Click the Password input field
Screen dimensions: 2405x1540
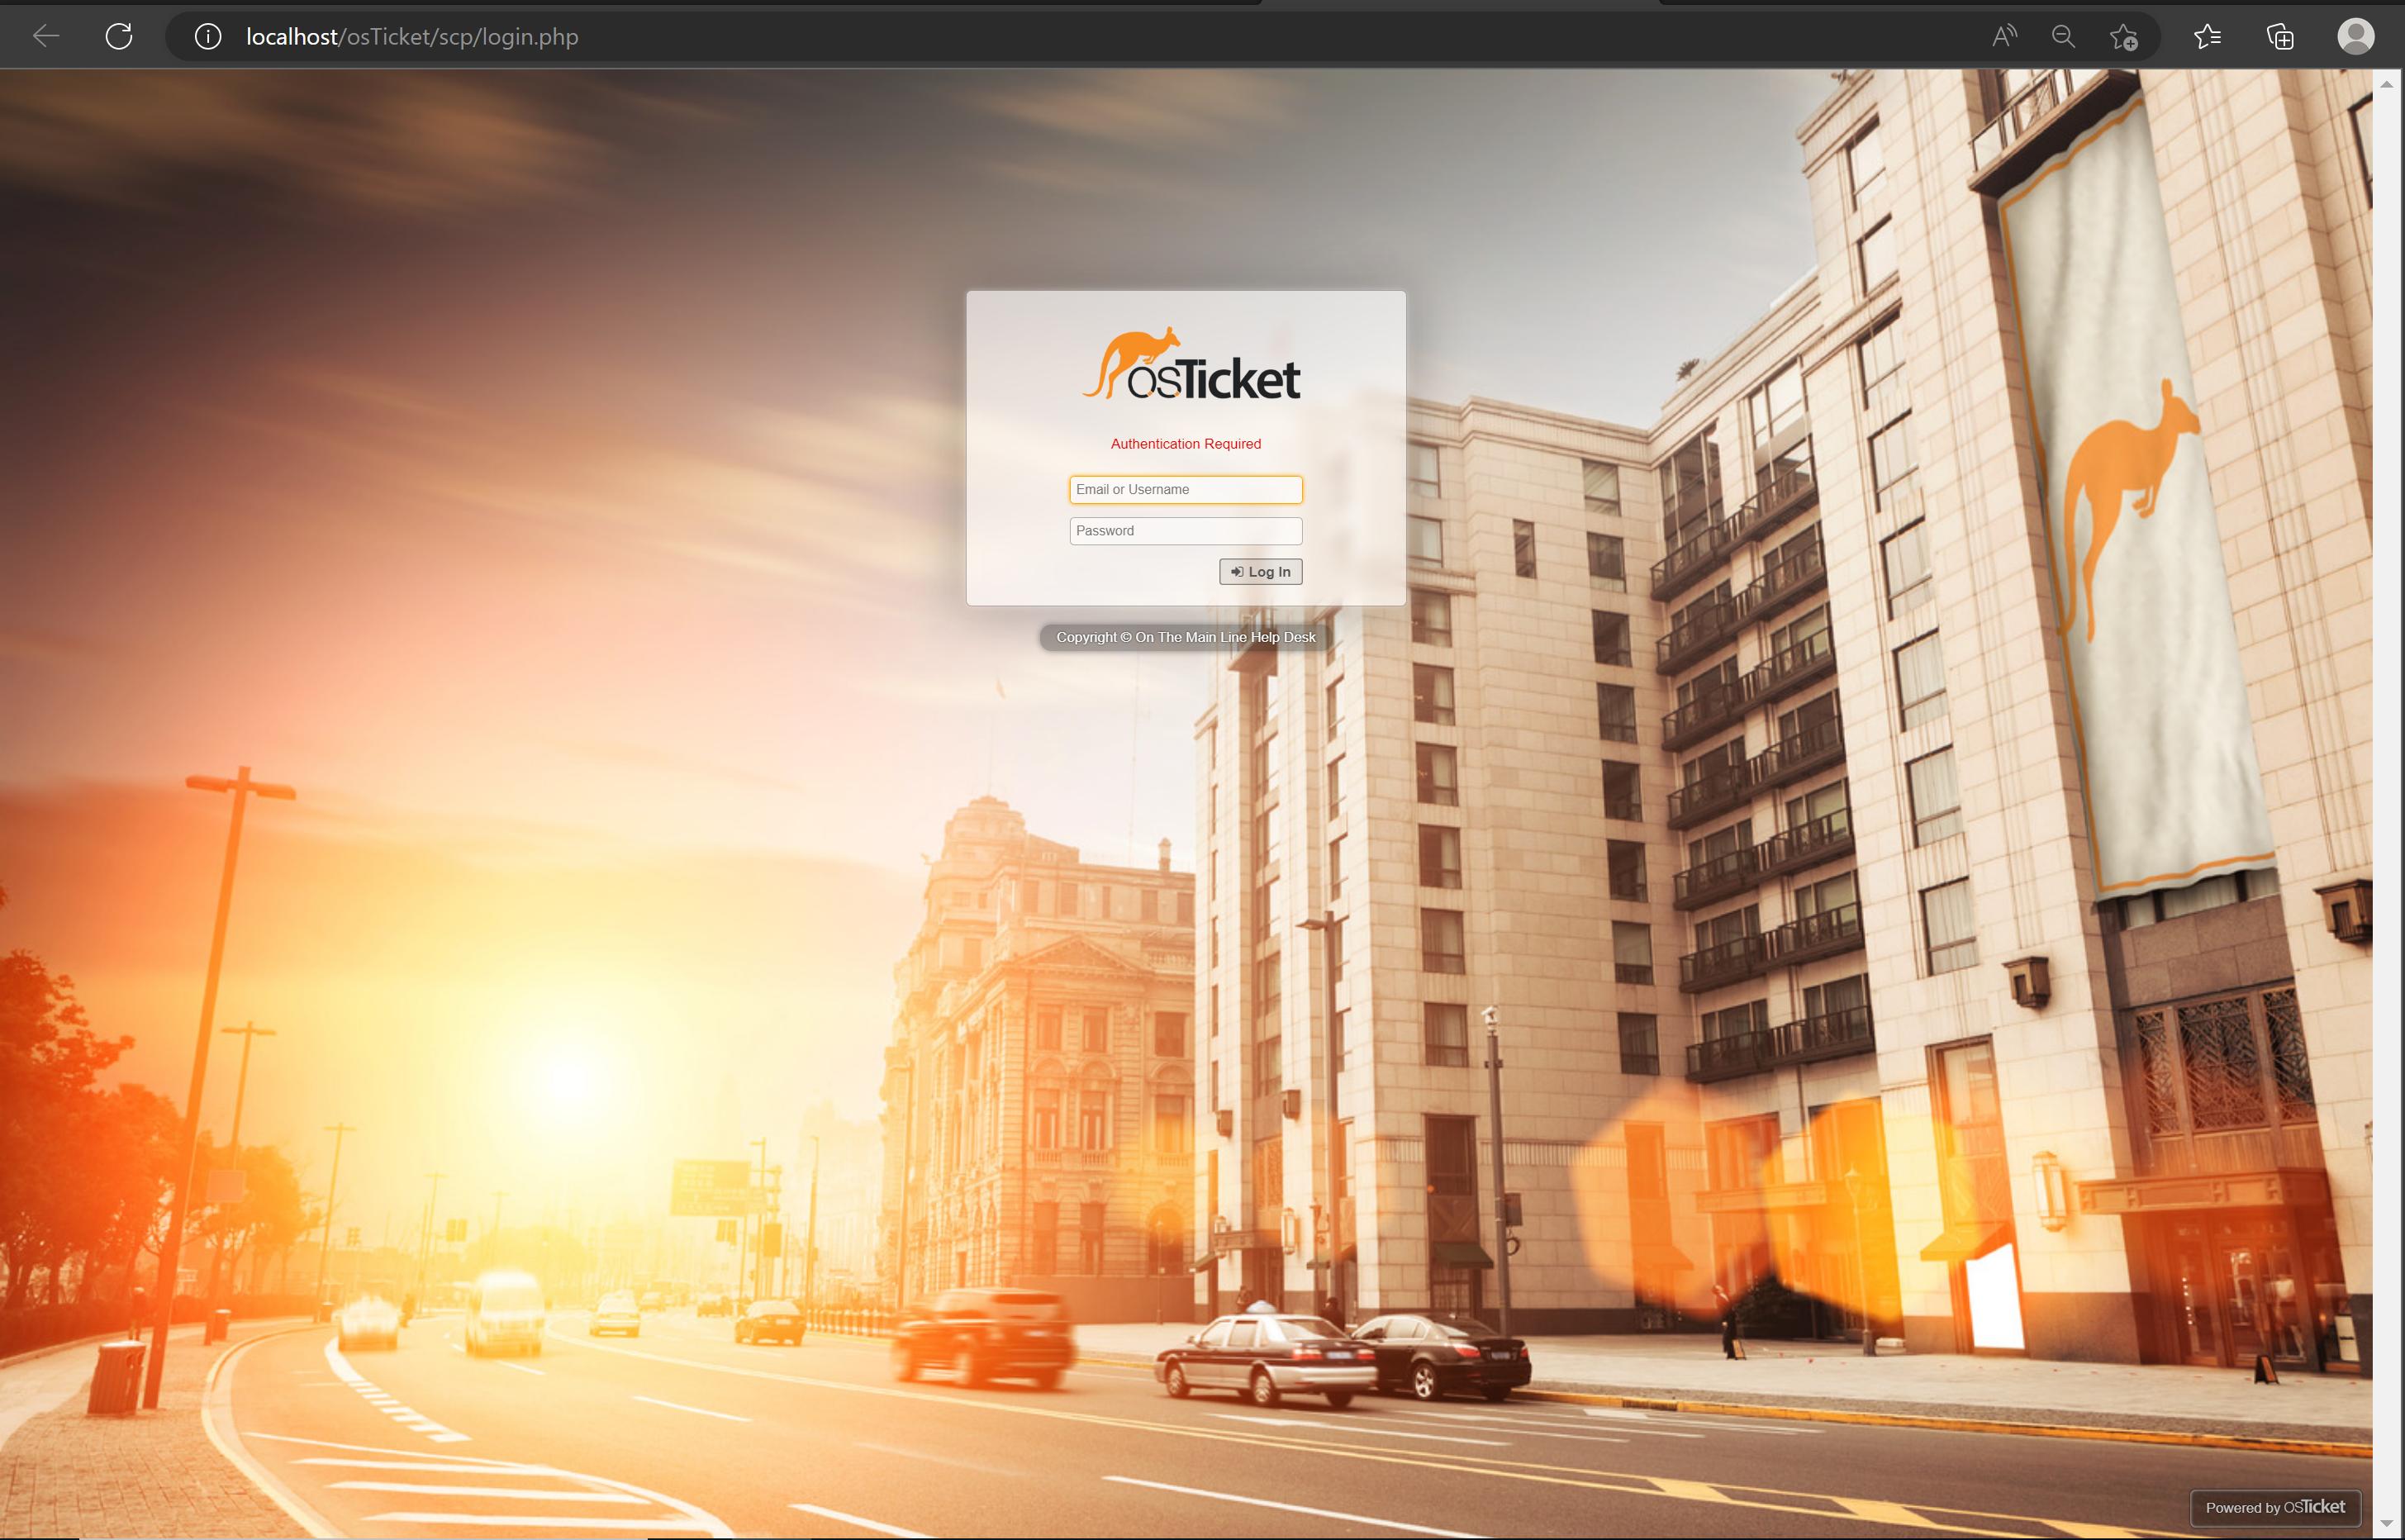click(1185, 529)
